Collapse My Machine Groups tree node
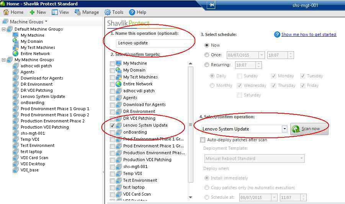The width and height of the screenshot is (345, 204). 3,60
